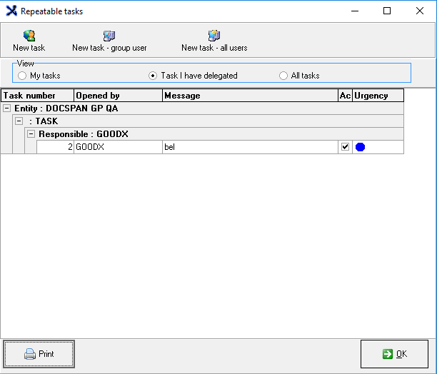Viewport: 437px width, 374px height.
Task: Click the Message column header
Action: (x=250, y=96)
